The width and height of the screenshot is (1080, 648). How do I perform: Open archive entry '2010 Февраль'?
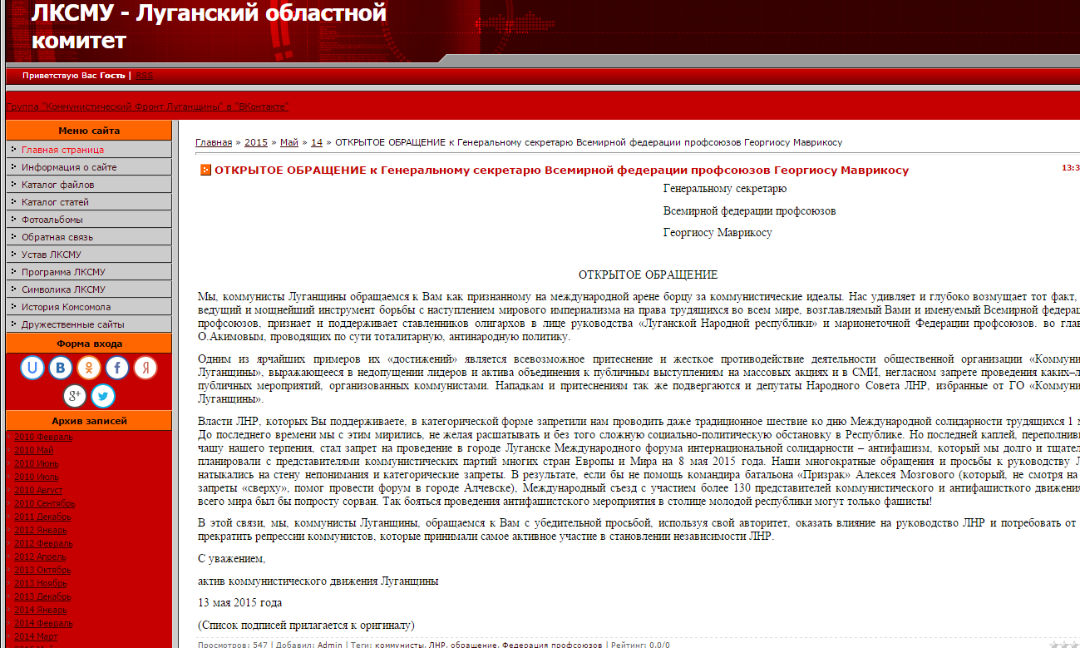(43, 437)
